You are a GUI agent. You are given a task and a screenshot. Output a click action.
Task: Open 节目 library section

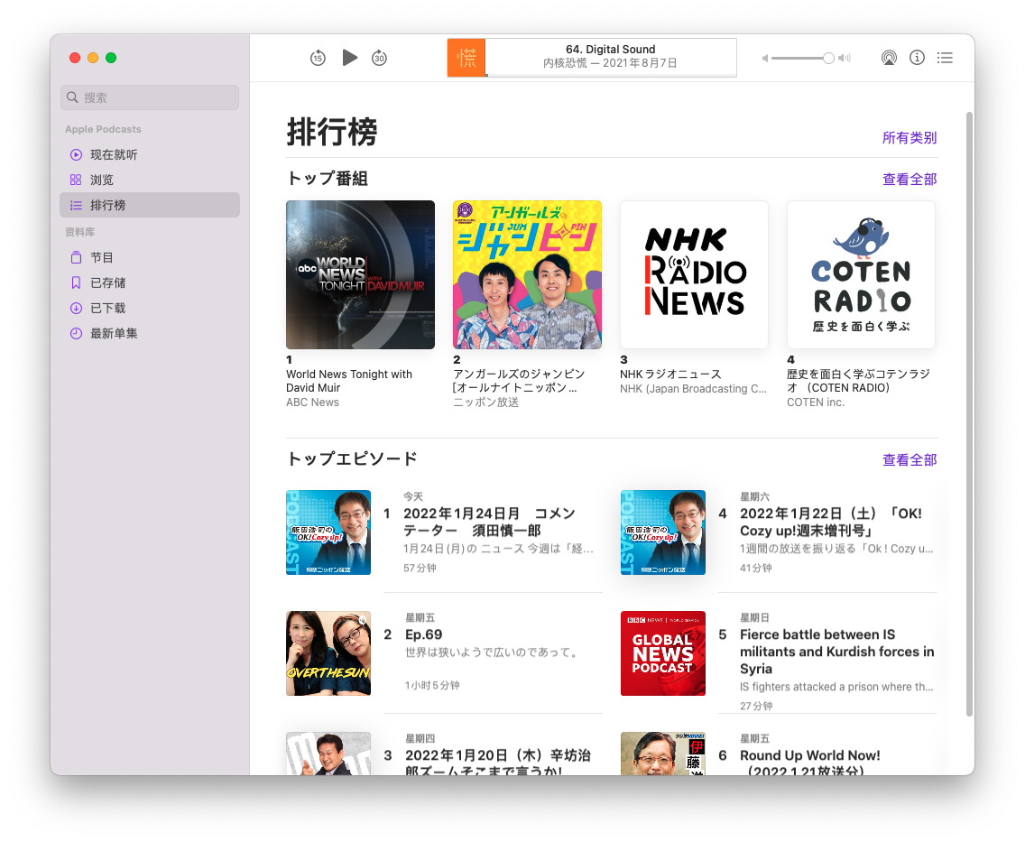[150, 257]
